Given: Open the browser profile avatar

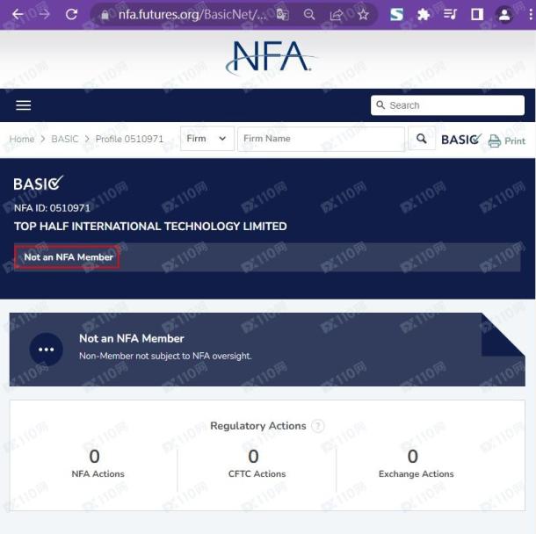Looking at the screenshot, I should coord(503,14).
